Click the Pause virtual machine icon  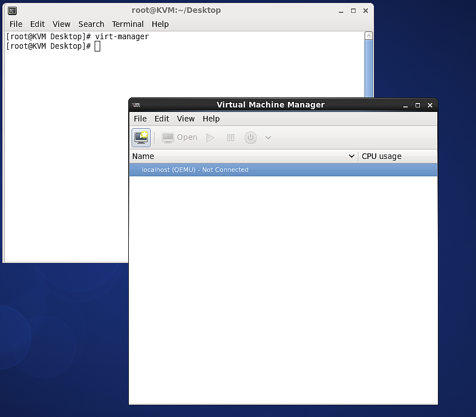(x=231, y=137)
